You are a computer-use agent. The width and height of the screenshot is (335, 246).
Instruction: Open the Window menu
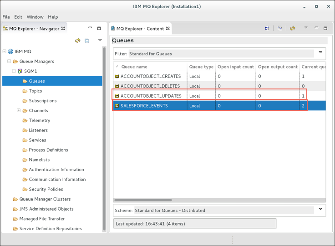point(35,17)
